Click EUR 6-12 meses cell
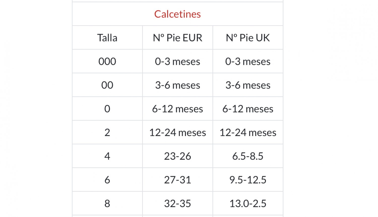The image size is (378, 217). click(x=177, y=109)
